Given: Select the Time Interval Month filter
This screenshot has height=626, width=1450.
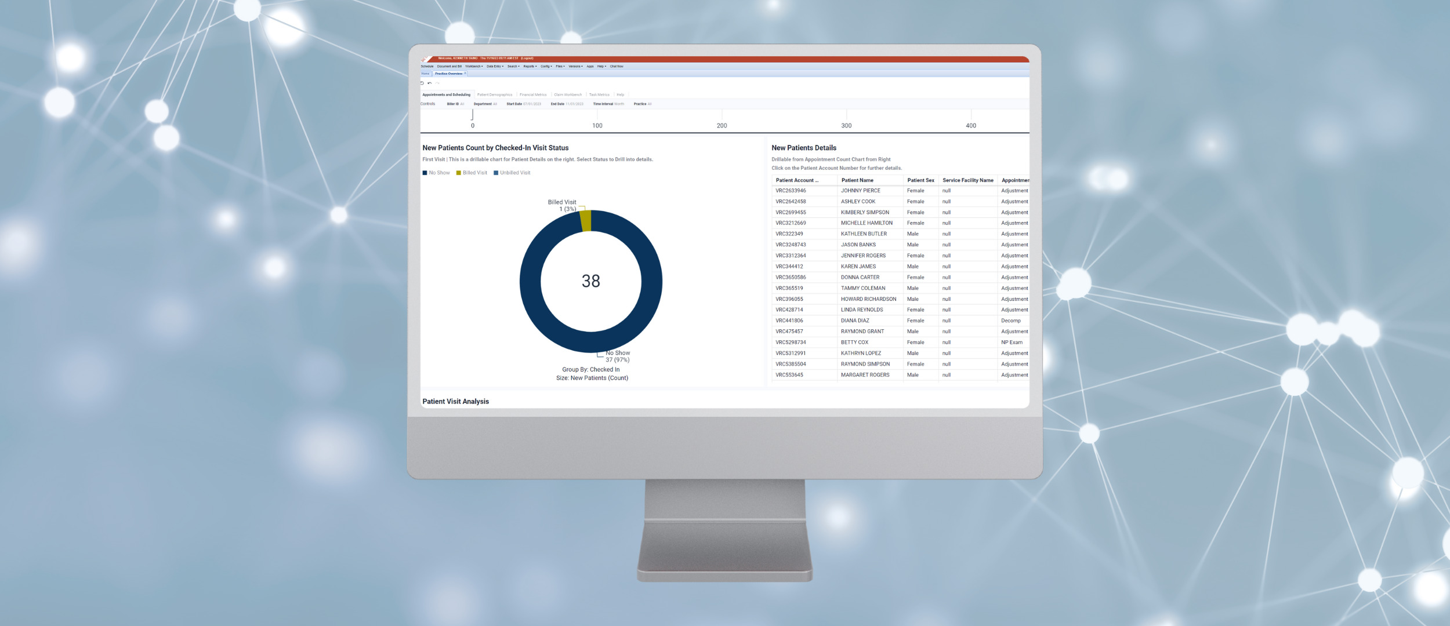Looking at the screenshot, I should [x=619, y=104].
